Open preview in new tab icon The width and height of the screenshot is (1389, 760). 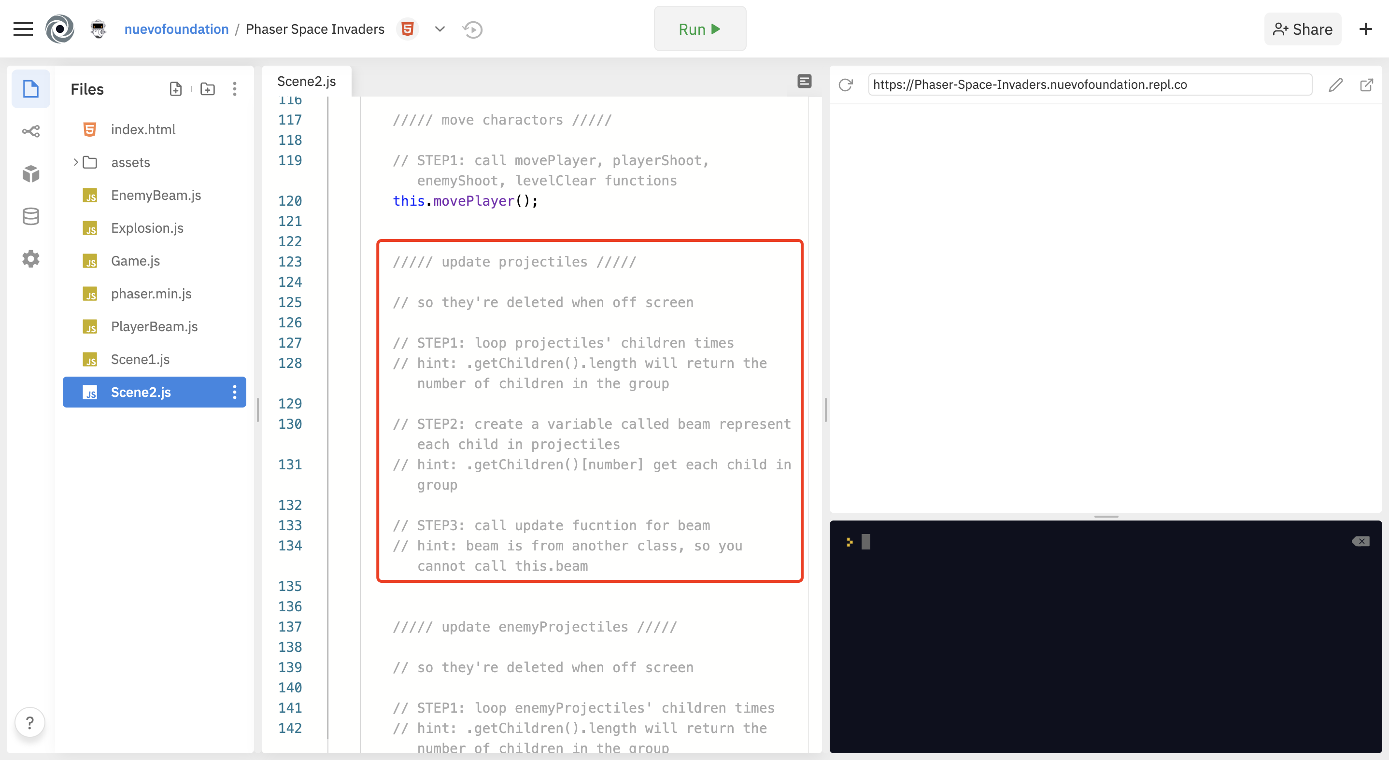tap(1366, 84)
